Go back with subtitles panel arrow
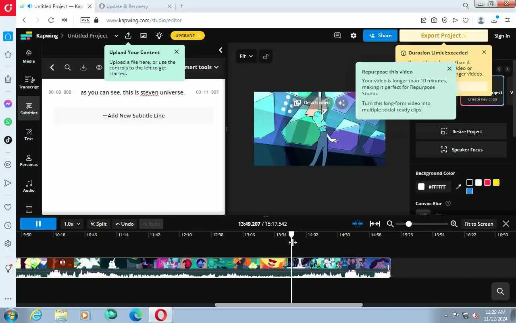The image size is (516, 323). click(x=52, y=67)
